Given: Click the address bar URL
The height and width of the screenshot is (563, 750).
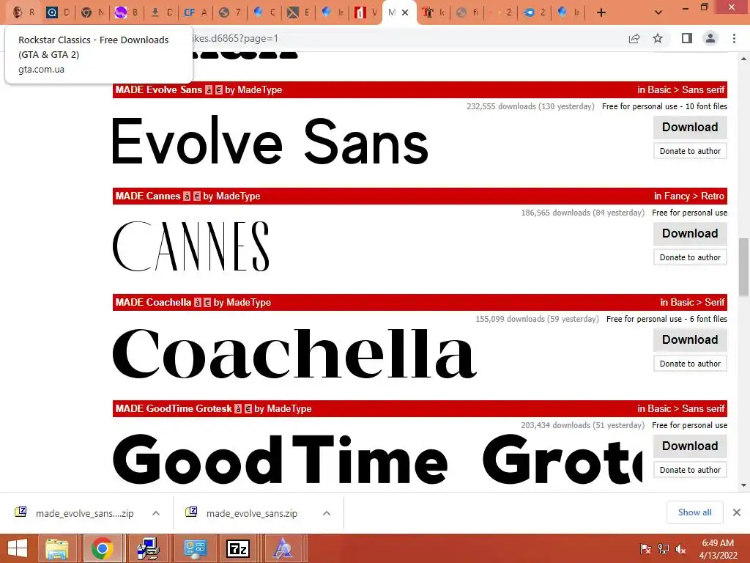Looking at the screenshot, I should pos(234,38).
